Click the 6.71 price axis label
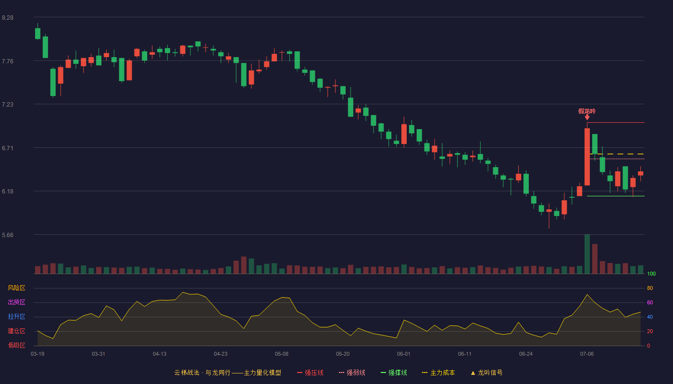The width and height of the screenshot is (673, 384). pos(8,148)
